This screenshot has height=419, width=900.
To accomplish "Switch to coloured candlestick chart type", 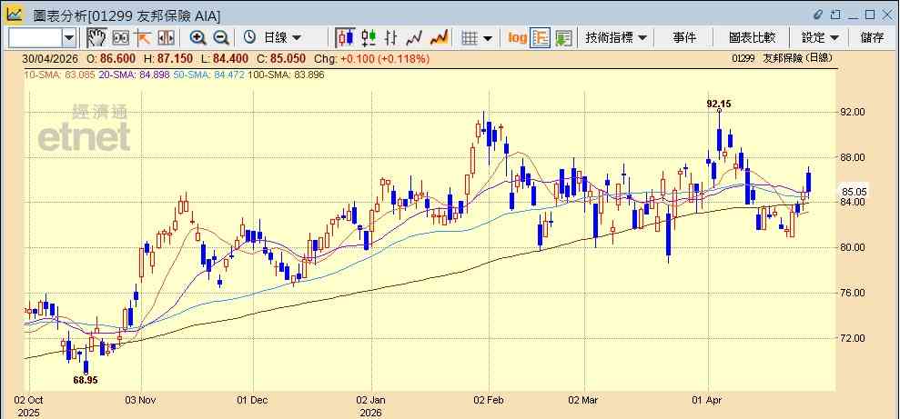I will [x=369, y=38].
